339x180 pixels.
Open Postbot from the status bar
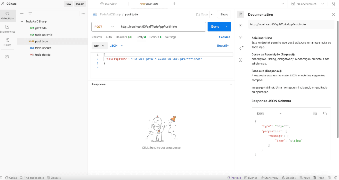point(234,178)
